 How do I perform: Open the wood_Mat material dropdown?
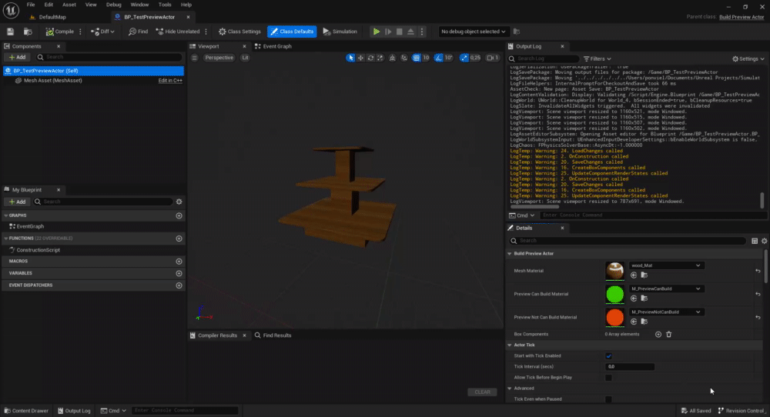click(x=665, y=265)
